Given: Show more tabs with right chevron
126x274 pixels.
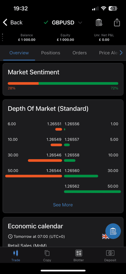Looking at the screenshot, I should tap(121, 53).
